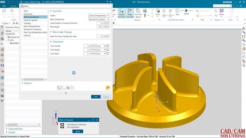The width and height of the screenshot is (246, 138).
Task: Click the Replay icon in Actions section
Action: (x=64, y=88)
